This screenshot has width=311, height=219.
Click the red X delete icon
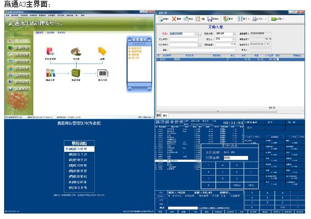click(174, 19)
